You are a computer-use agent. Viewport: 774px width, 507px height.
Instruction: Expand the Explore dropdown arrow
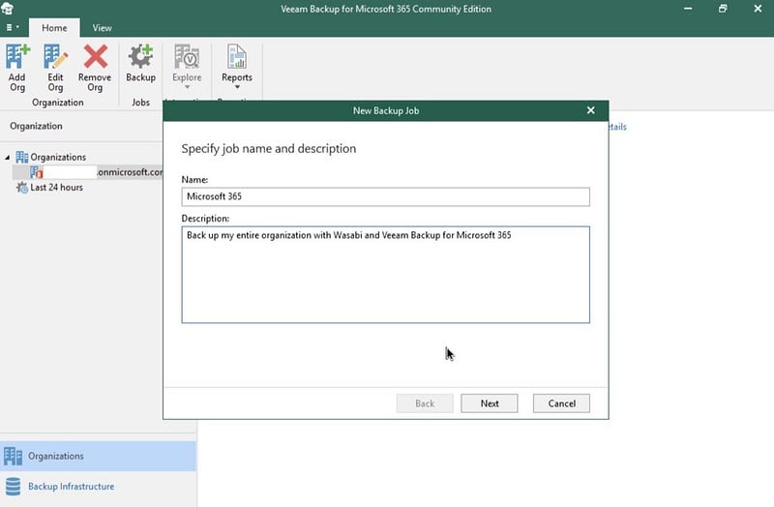tap(187, 87)
